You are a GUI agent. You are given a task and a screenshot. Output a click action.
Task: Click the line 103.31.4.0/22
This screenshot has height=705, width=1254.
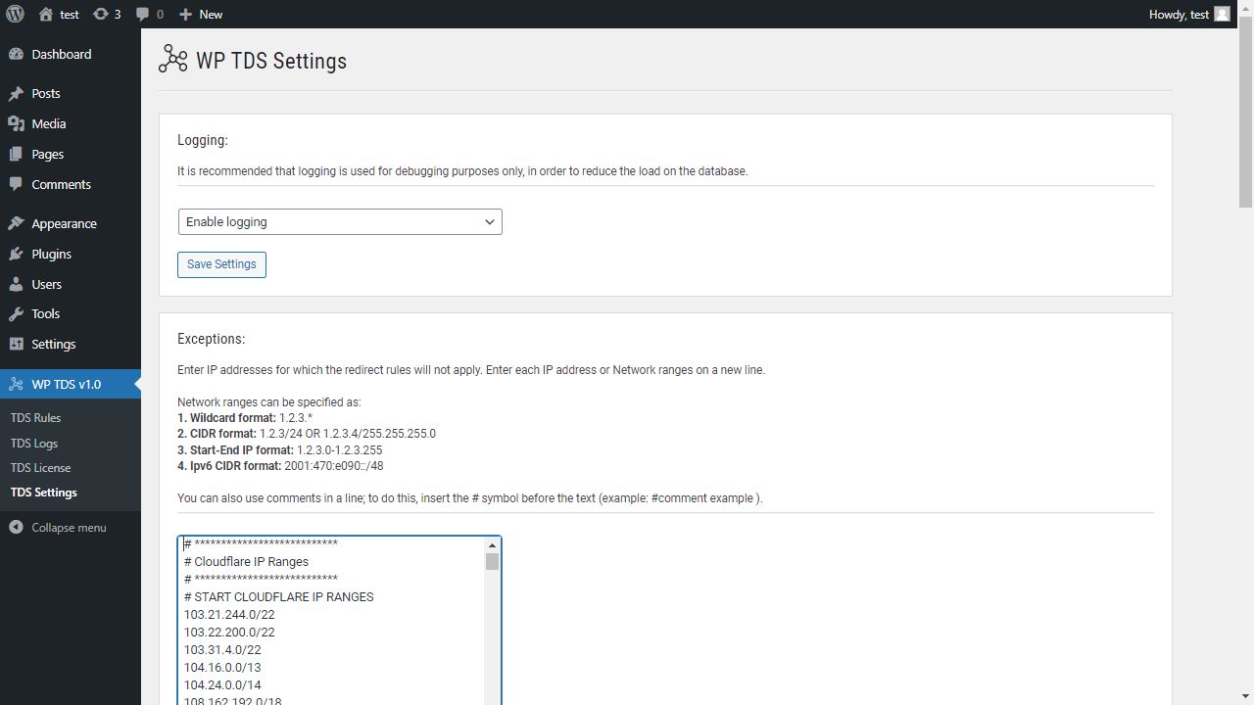(222, 650)
